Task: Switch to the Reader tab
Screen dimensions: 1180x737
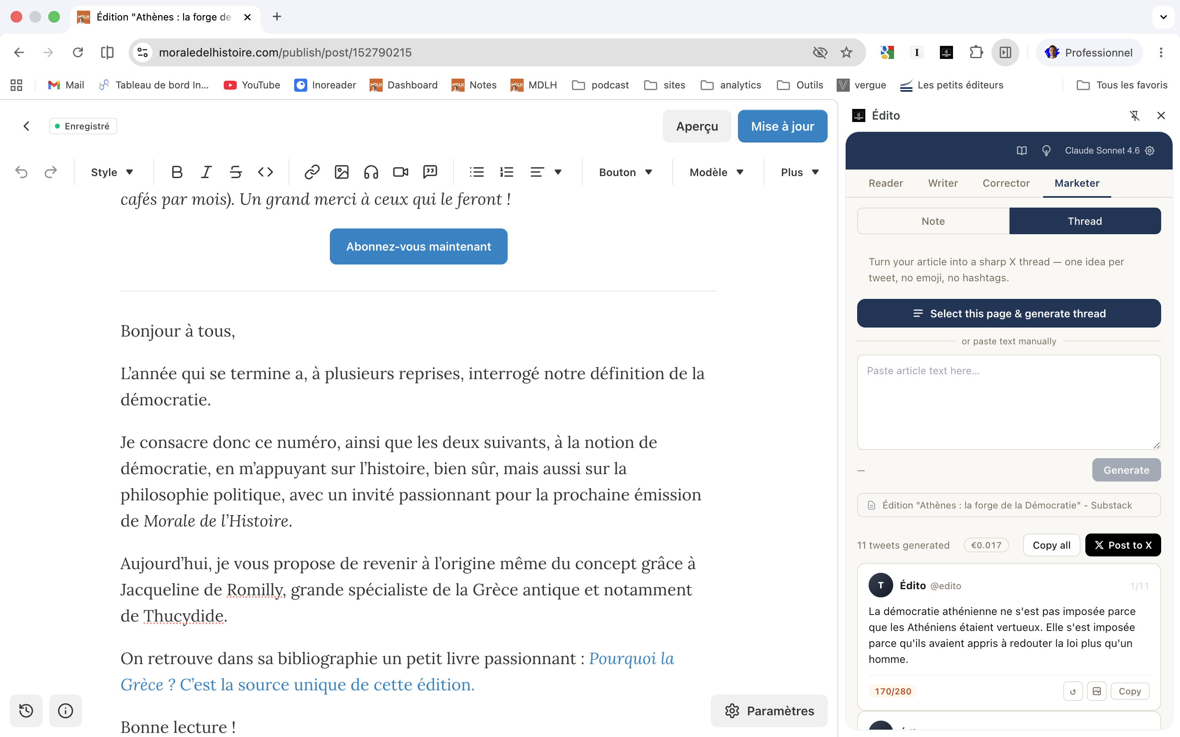Action: tap(885, 183)
